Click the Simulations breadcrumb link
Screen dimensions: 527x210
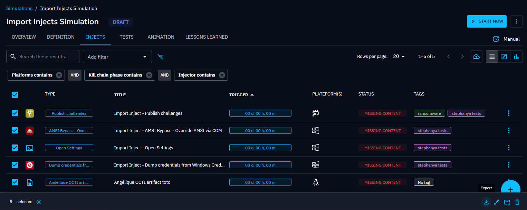[19, 8]
